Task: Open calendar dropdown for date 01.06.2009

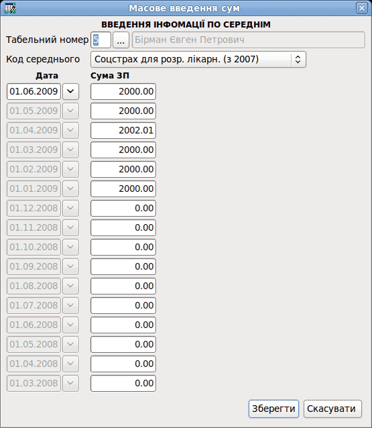Action: [70, 91]
